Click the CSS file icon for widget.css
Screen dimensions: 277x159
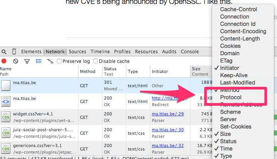coord(6,117)
